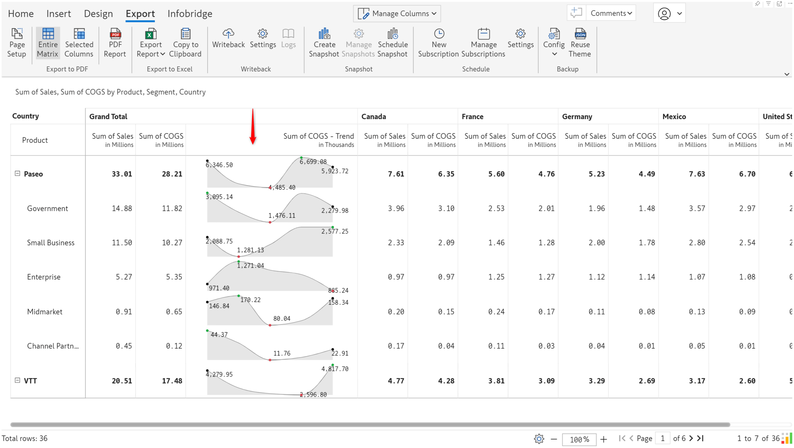Generate a PDF Report
The height and width of the screenshot is (448, 794).
[115, 43]
